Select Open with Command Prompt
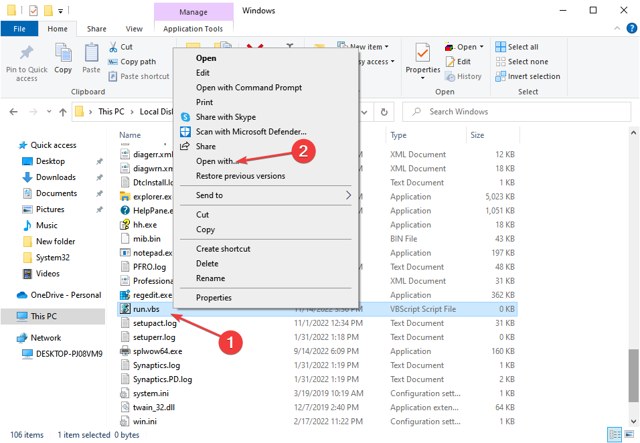 click(x=249, y=88)
